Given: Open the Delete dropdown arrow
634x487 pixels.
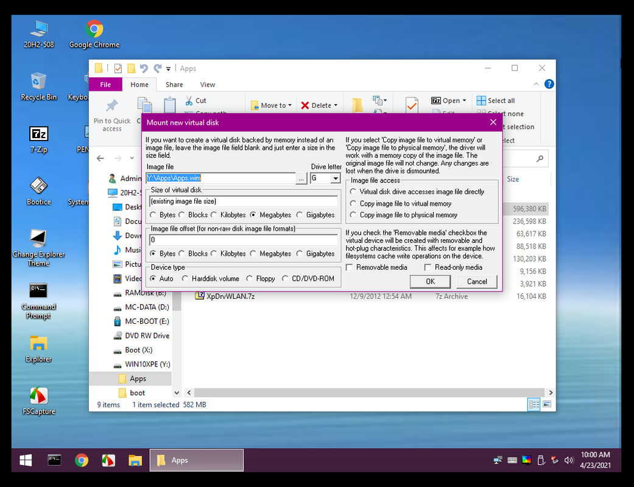Looking at the screenshot, I should (336, 105).
